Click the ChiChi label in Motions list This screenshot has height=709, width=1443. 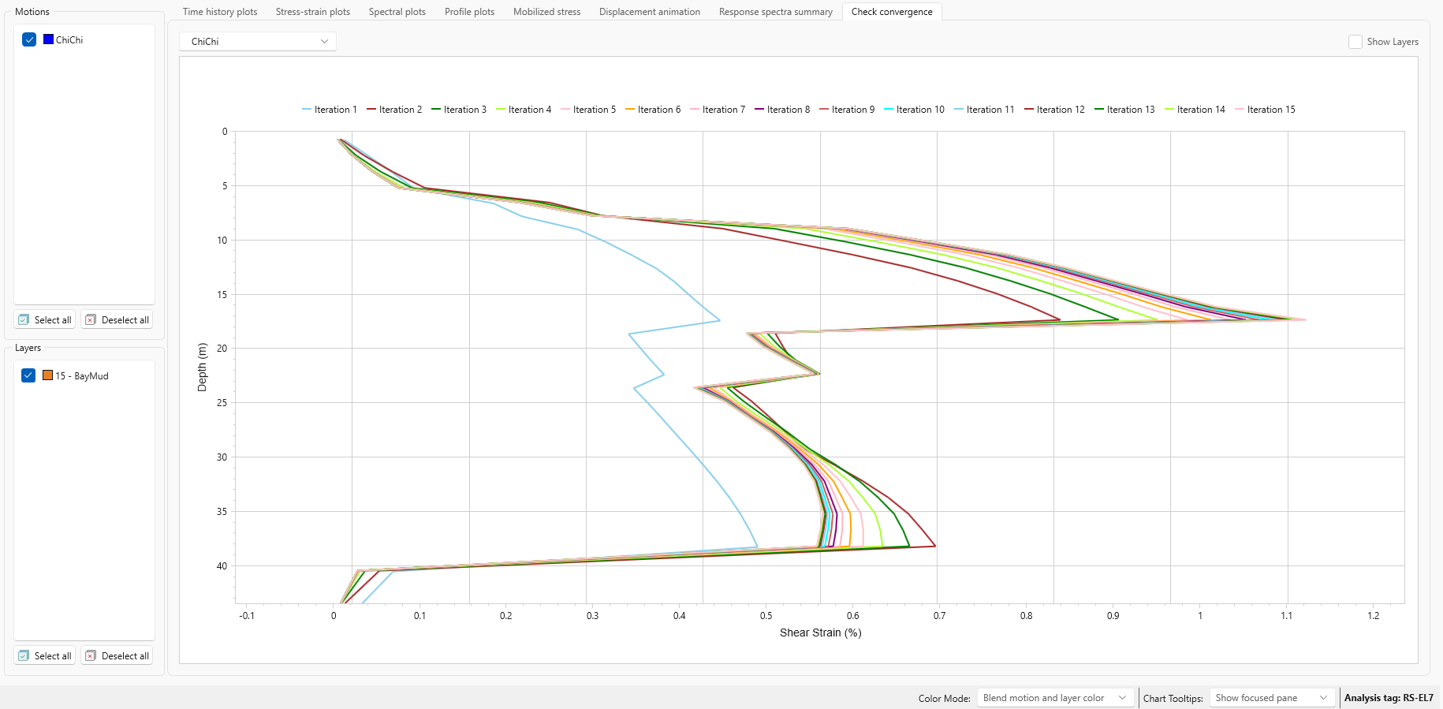tap(69, 40)
